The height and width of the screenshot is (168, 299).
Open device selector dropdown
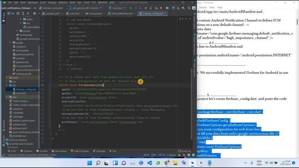85,8
